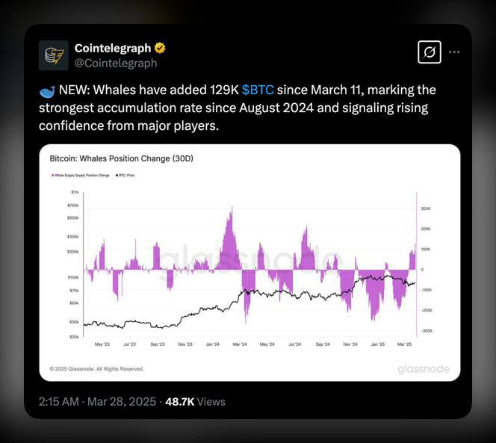Click the 2025 Glassnode copyright text
This screenshot has height=443, width=496.
point(96,369)
